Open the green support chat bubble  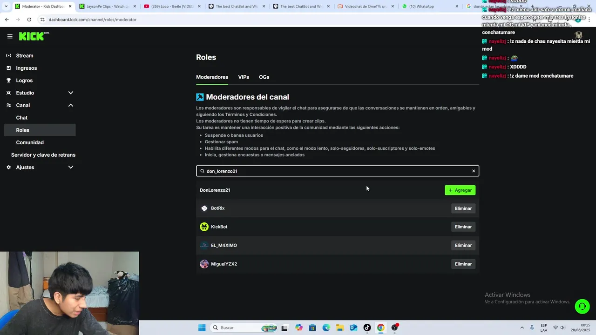[x=582, y=306]
